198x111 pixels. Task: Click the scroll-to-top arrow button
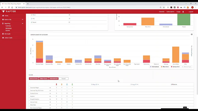pos(185,108)
